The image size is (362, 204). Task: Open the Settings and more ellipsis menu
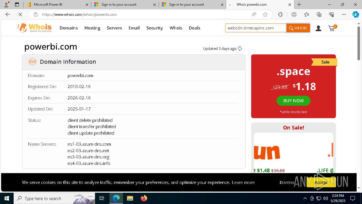(344, 14)
